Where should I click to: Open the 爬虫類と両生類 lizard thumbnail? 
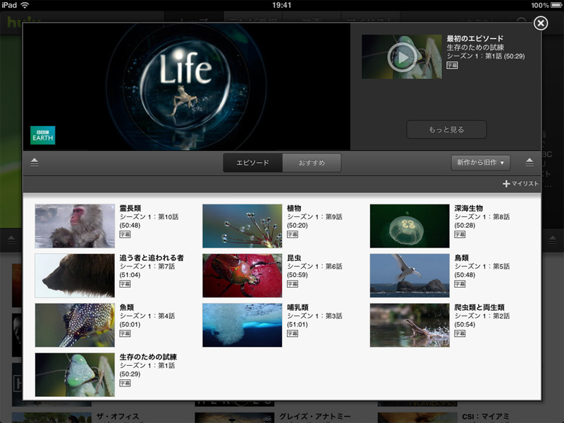click(x=410, y=325)
